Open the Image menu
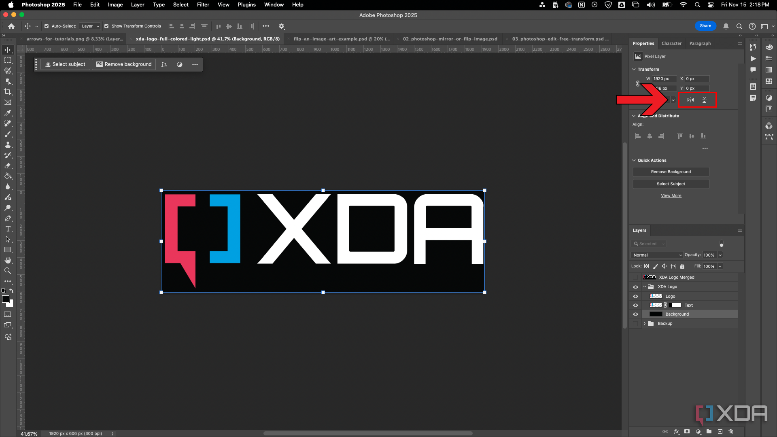This screenshot has width=777, height=437. tap(115, 5)
